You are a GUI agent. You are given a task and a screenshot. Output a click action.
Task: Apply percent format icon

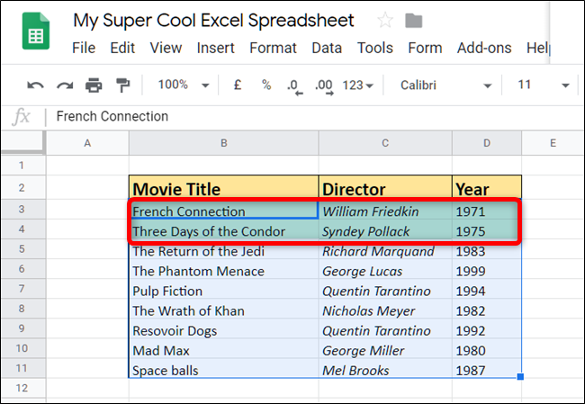coord(266,85)
